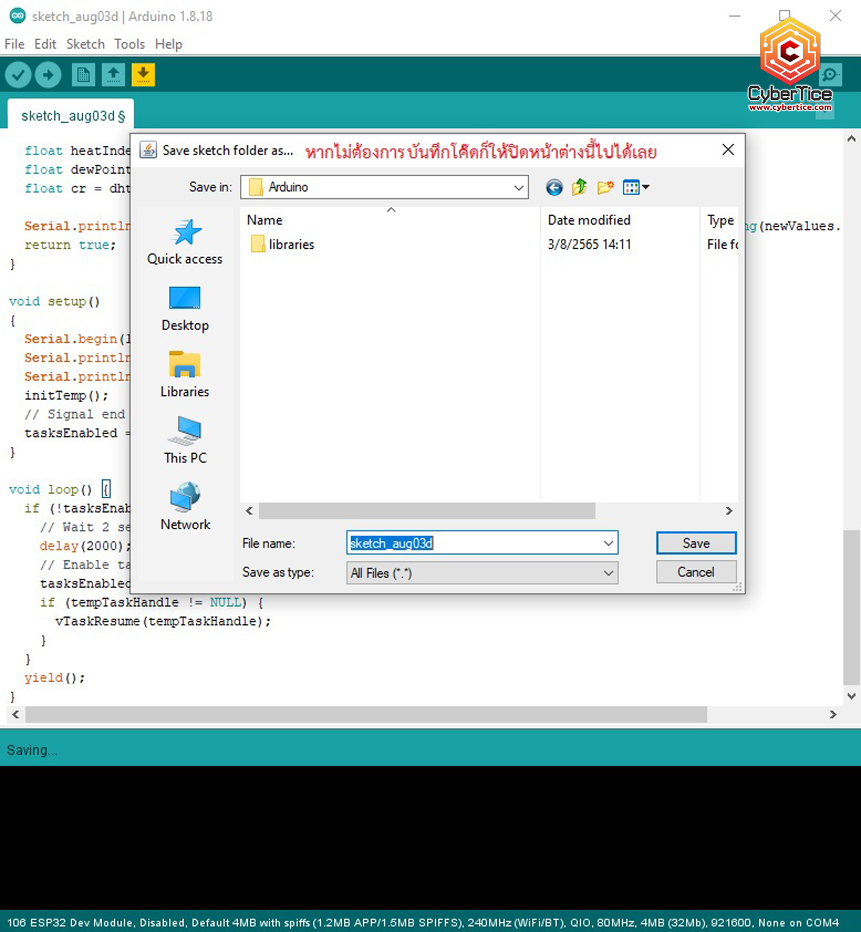861x932 pixels.
Task: Open the Tools menu
Action: (x=129, y=44)
